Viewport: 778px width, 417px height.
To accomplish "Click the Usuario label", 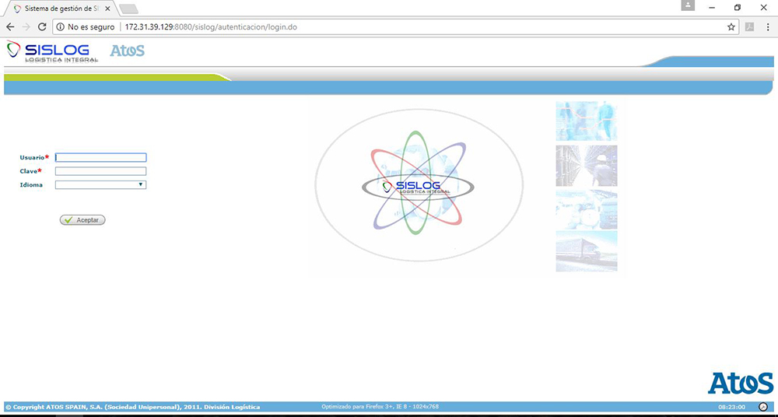I will coord(32,157).
